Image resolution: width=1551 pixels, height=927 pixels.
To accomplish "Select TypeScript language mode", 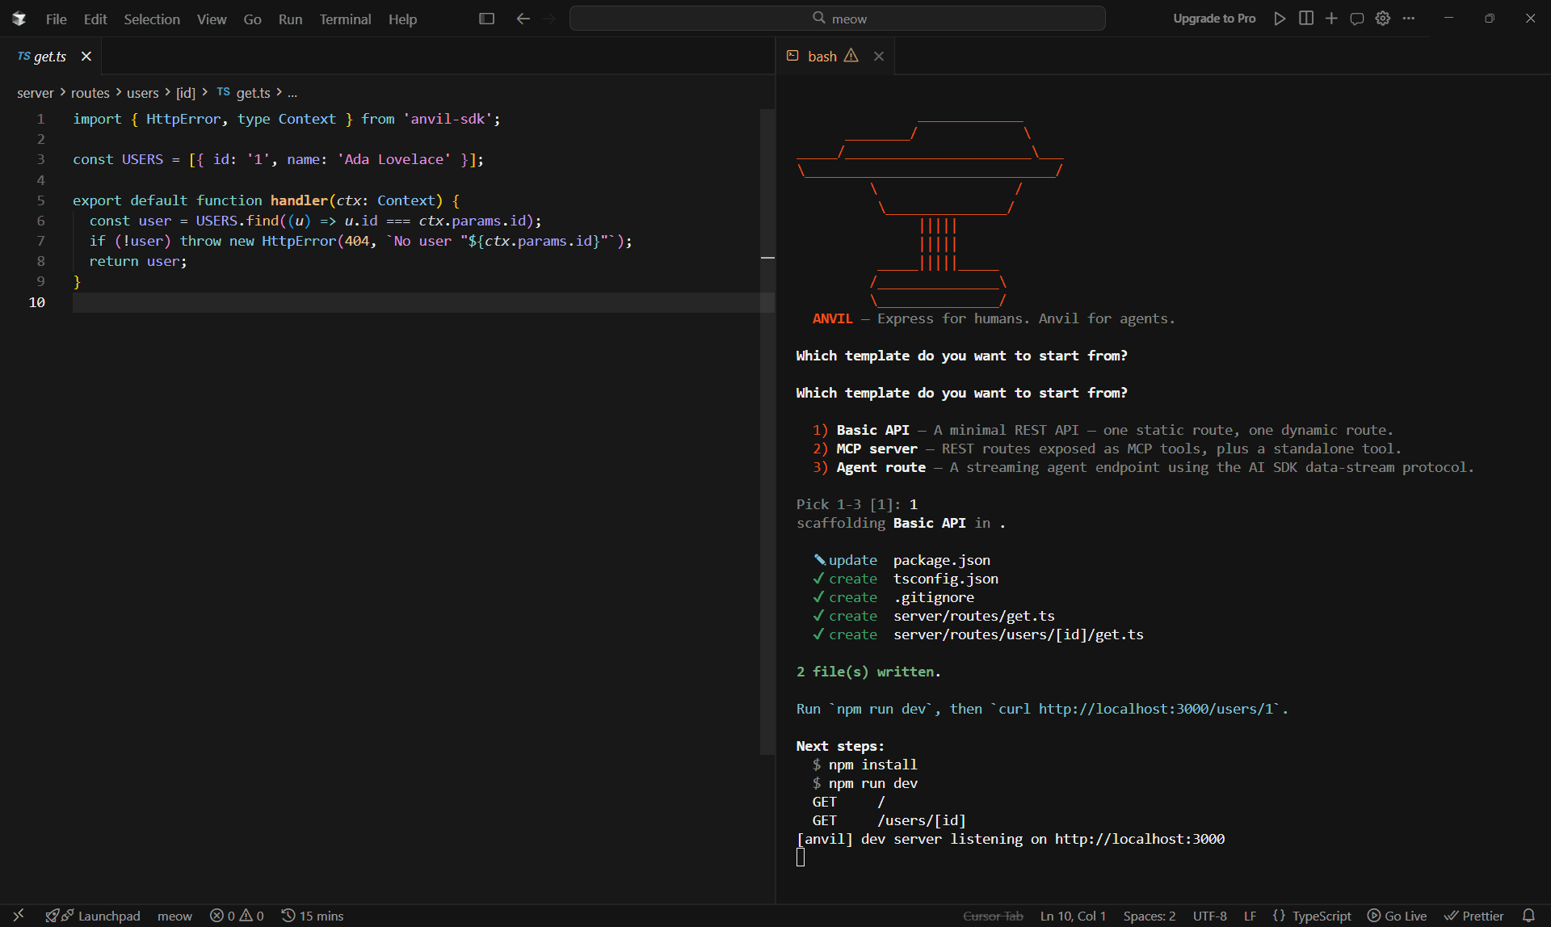I will [1322, 916].
